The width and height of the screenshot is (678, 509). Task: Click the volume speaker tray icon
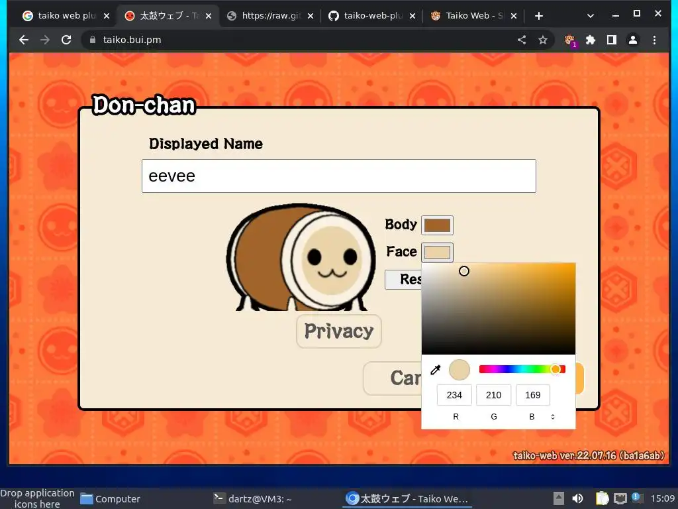point(577,498)
